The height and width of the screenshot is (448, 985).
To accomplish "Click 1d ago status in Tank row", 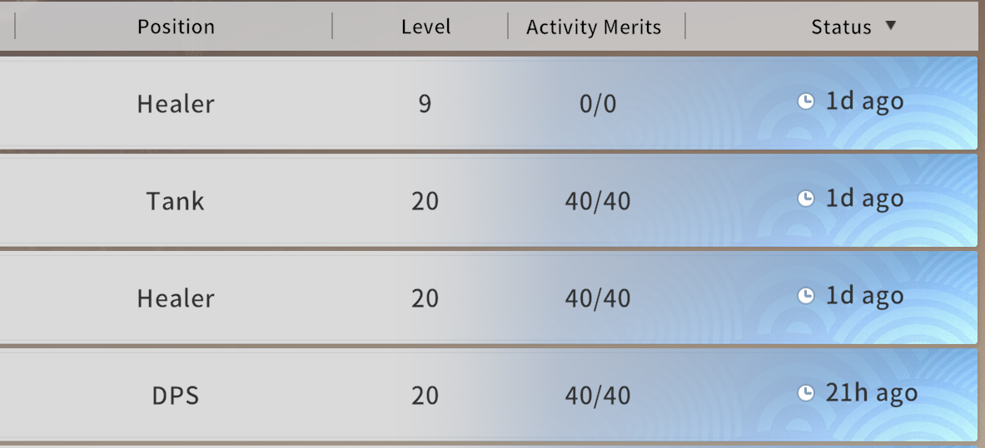I will click(864, 199).
